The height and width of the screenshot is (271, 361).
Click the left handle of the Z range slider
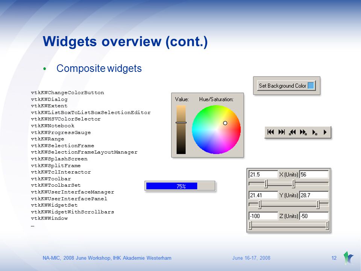250,225
